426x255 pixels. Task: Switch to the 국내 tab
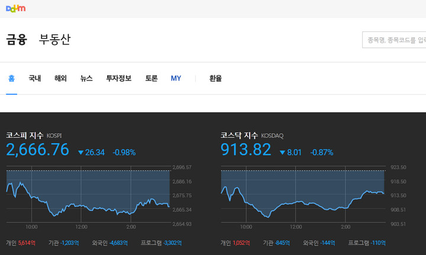point(35,78)
